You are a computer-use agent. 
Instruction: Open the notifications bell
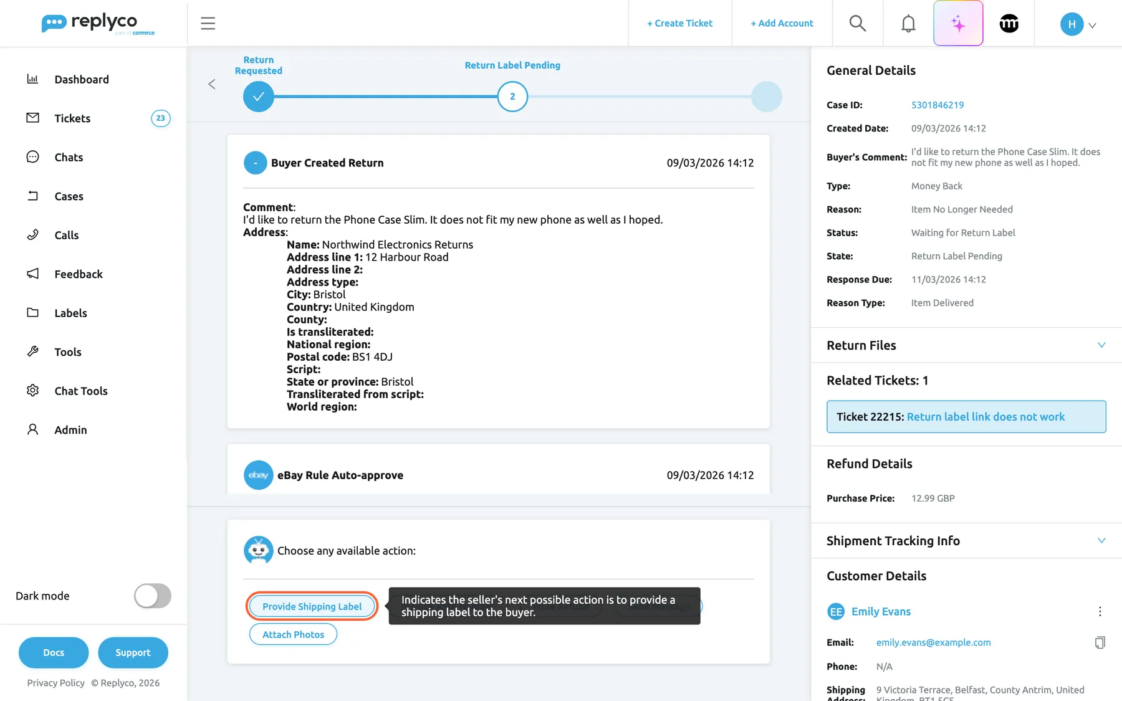[x=908, y=24]
